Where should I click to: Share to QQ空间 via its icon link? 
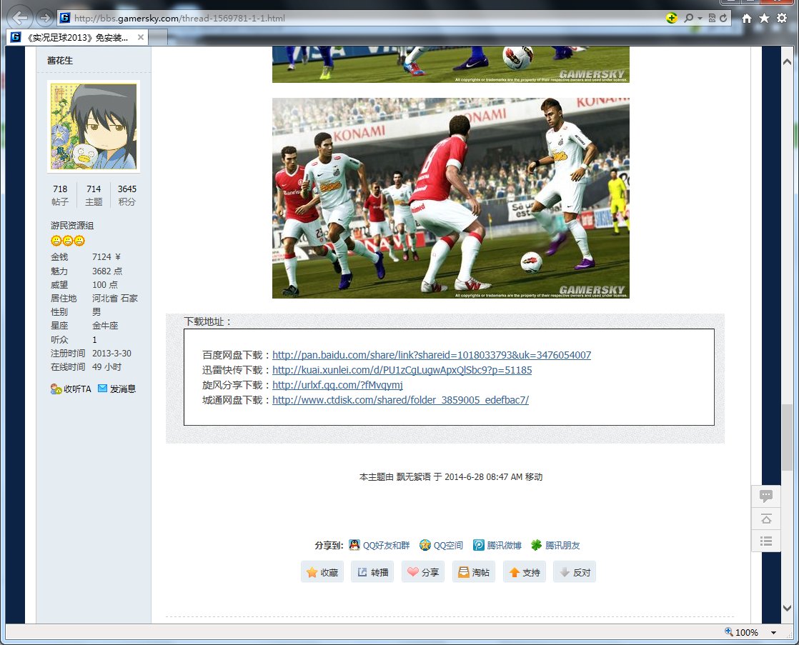click(x=441, y=545)
